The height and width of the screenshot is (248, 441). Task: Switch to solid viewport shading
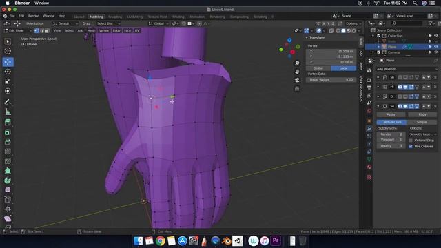coord(343,30)
